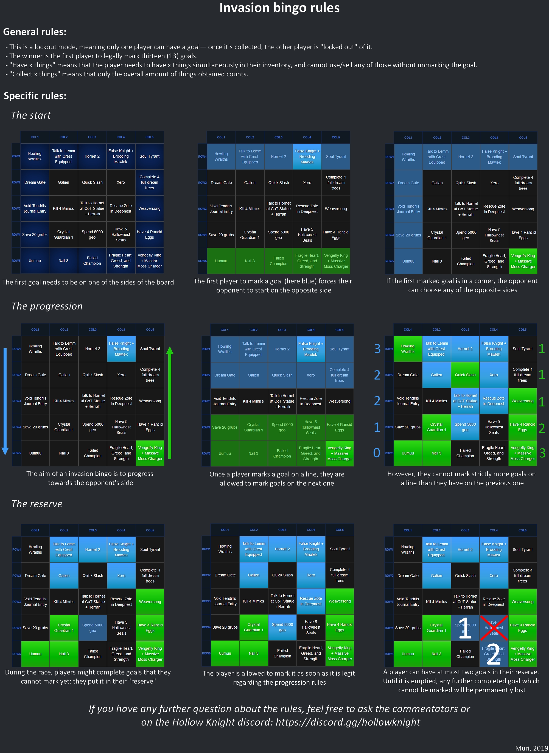This screenshot has width=549, height=753.
Task: Click COL3 header of the first reserve board
Action: point(93,530)
